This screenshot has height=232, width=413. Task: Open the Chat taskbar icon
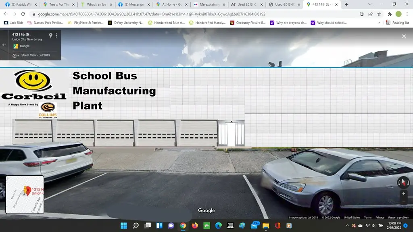(171, 226)
